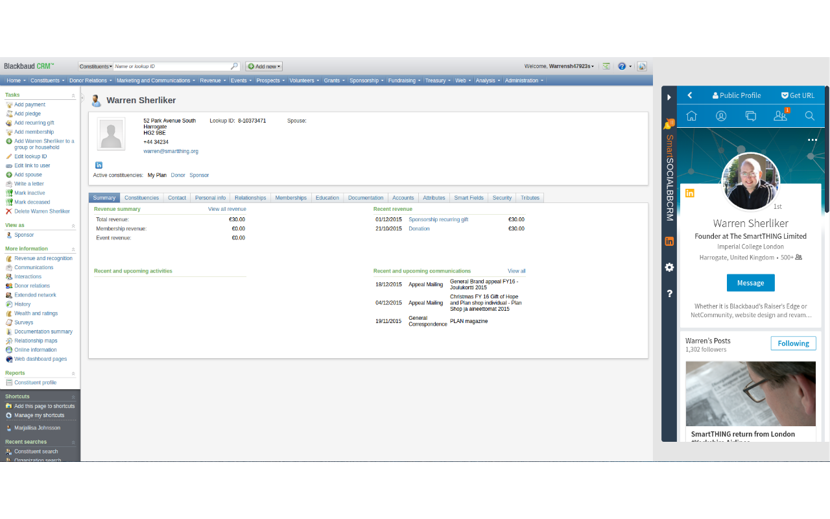Viewport: 830px width, 519px height.
Task: Click View all communications link
Action: pos(517,271)
